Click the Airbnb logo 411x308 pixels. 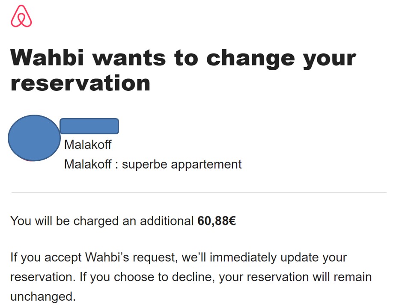pos(21,17)
